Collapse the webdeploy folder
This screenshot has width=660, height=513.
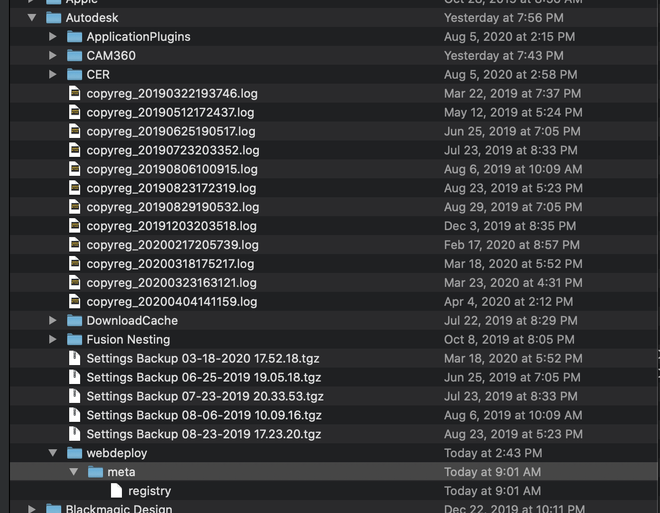[x=53, y=453]
